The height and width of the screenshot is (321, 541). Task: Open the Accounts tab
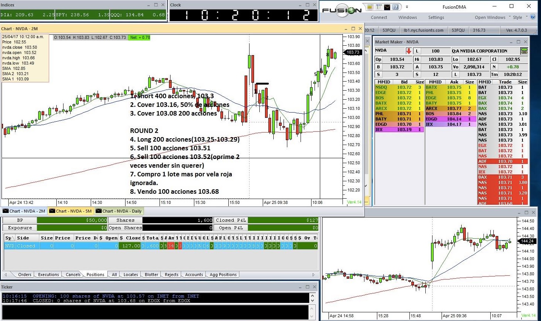pyautogui.click(x=194, y=275)
